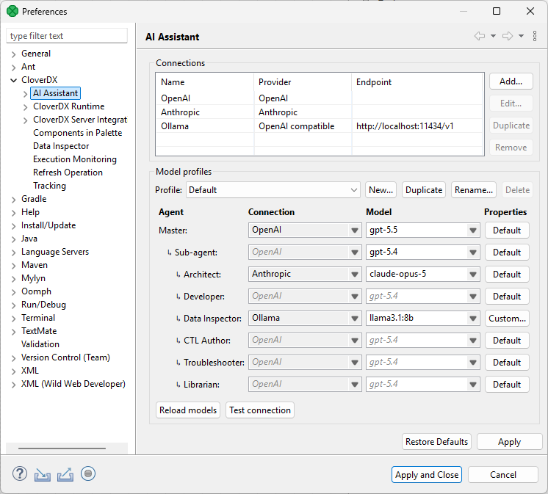Expand the Version Control (Team) node
The image size is (548, 494).
(x=14, y=358)
